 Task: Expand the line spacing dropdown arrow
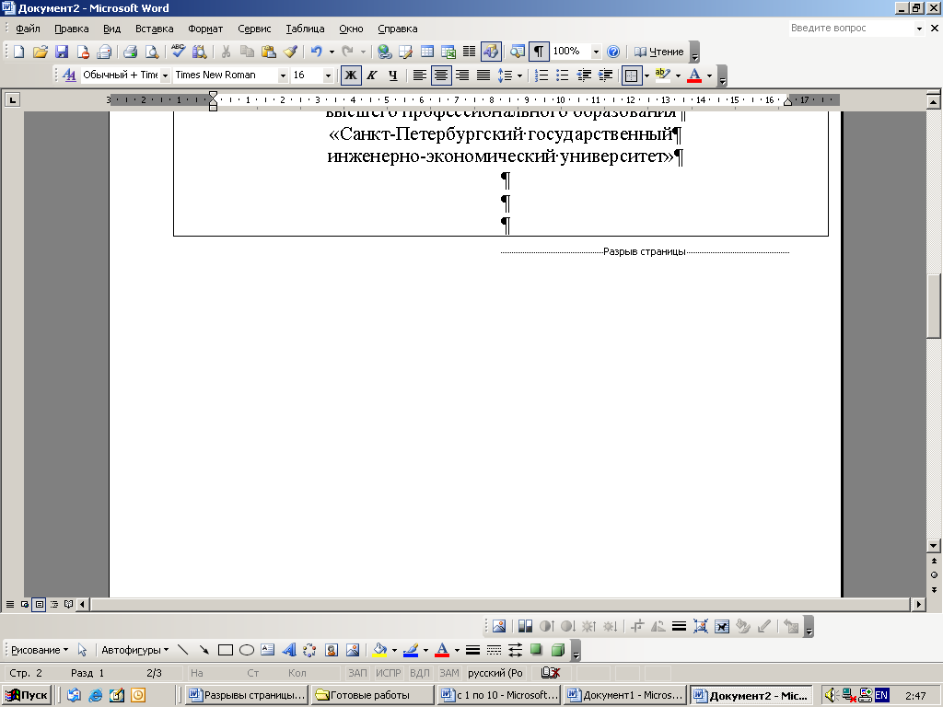519,75
